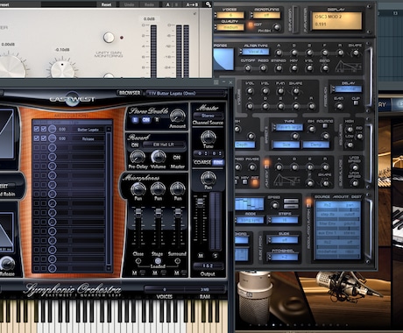Click the Master solo S button
403x333 pixels.
pos(216,255)
